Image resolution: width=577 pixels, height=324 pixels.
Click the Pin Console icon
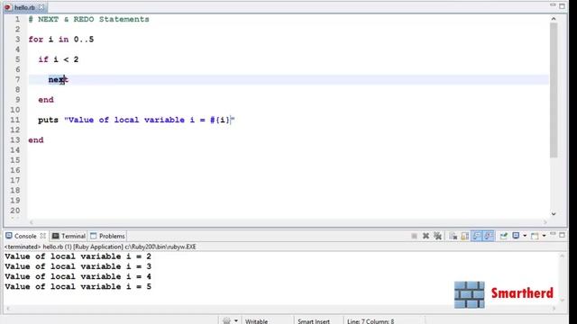coord(504,236)
